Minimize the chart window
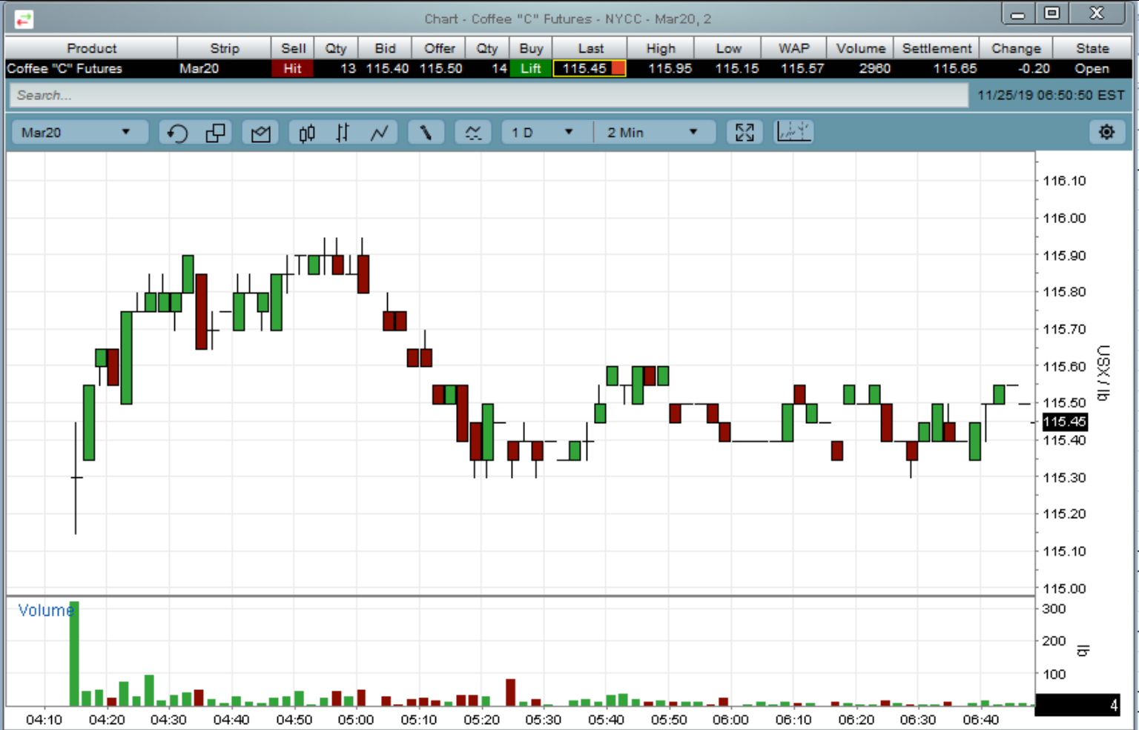Viewport: 1139px width, 730px height. [x=1018, y=14]
